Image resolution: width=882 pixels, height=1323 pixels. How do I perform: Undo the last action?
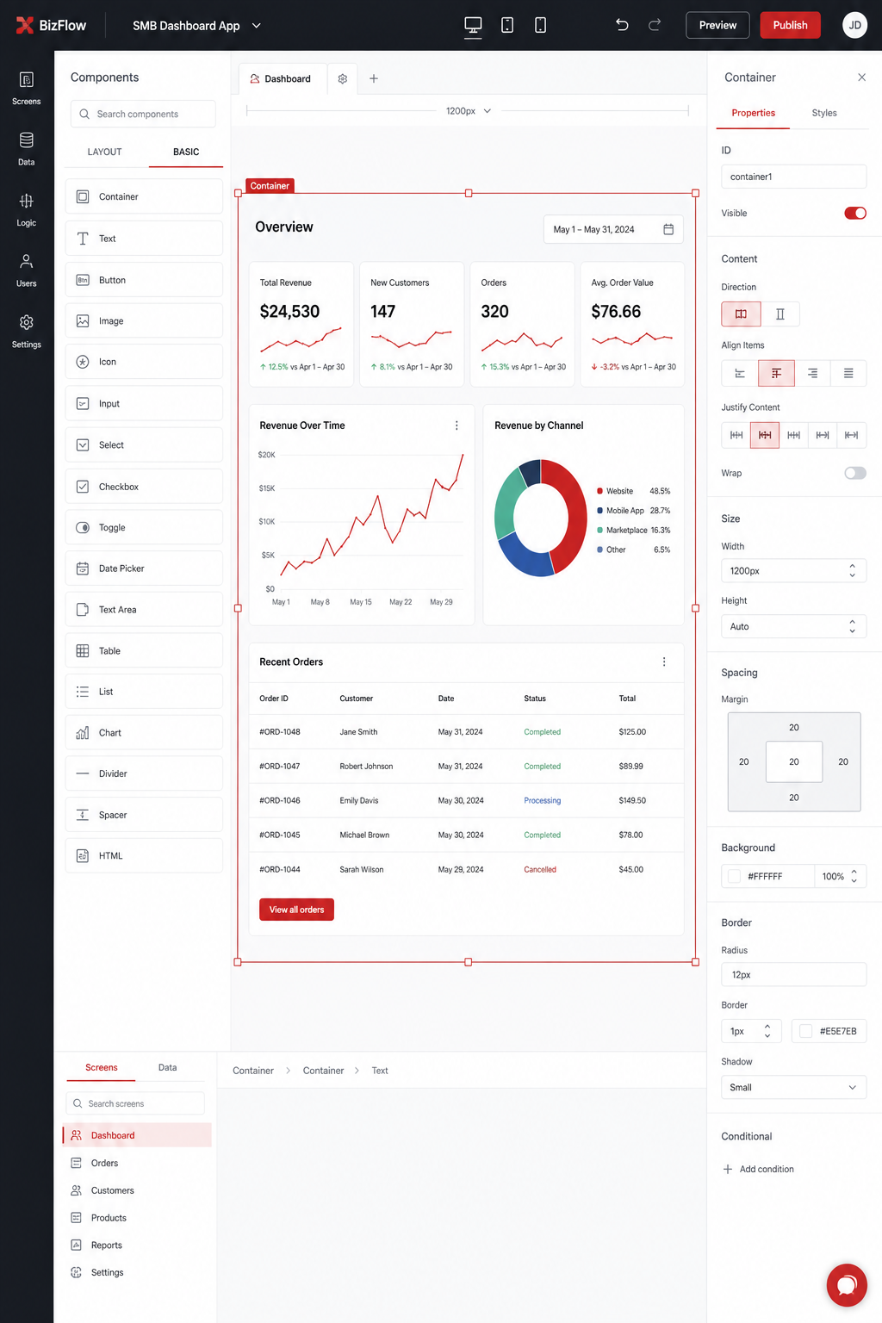[x=622, y=25]
